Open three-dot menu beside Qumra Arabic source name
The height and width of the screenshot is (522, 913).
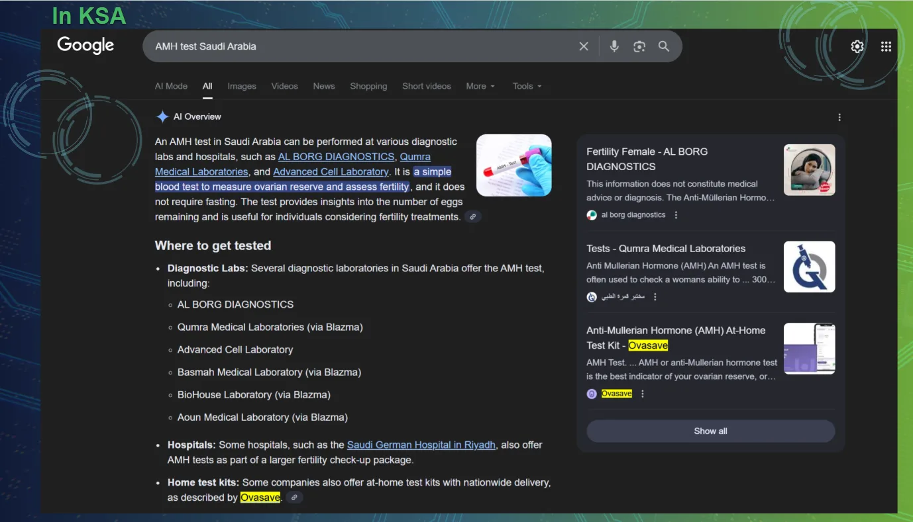coord(655,297)
